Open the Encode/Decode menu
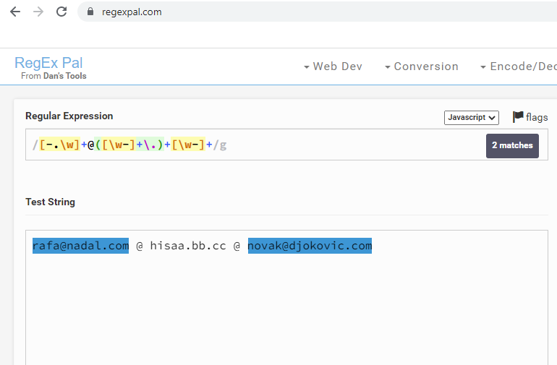The width and height of the screenshot is (557, 365). pos(519,66)
